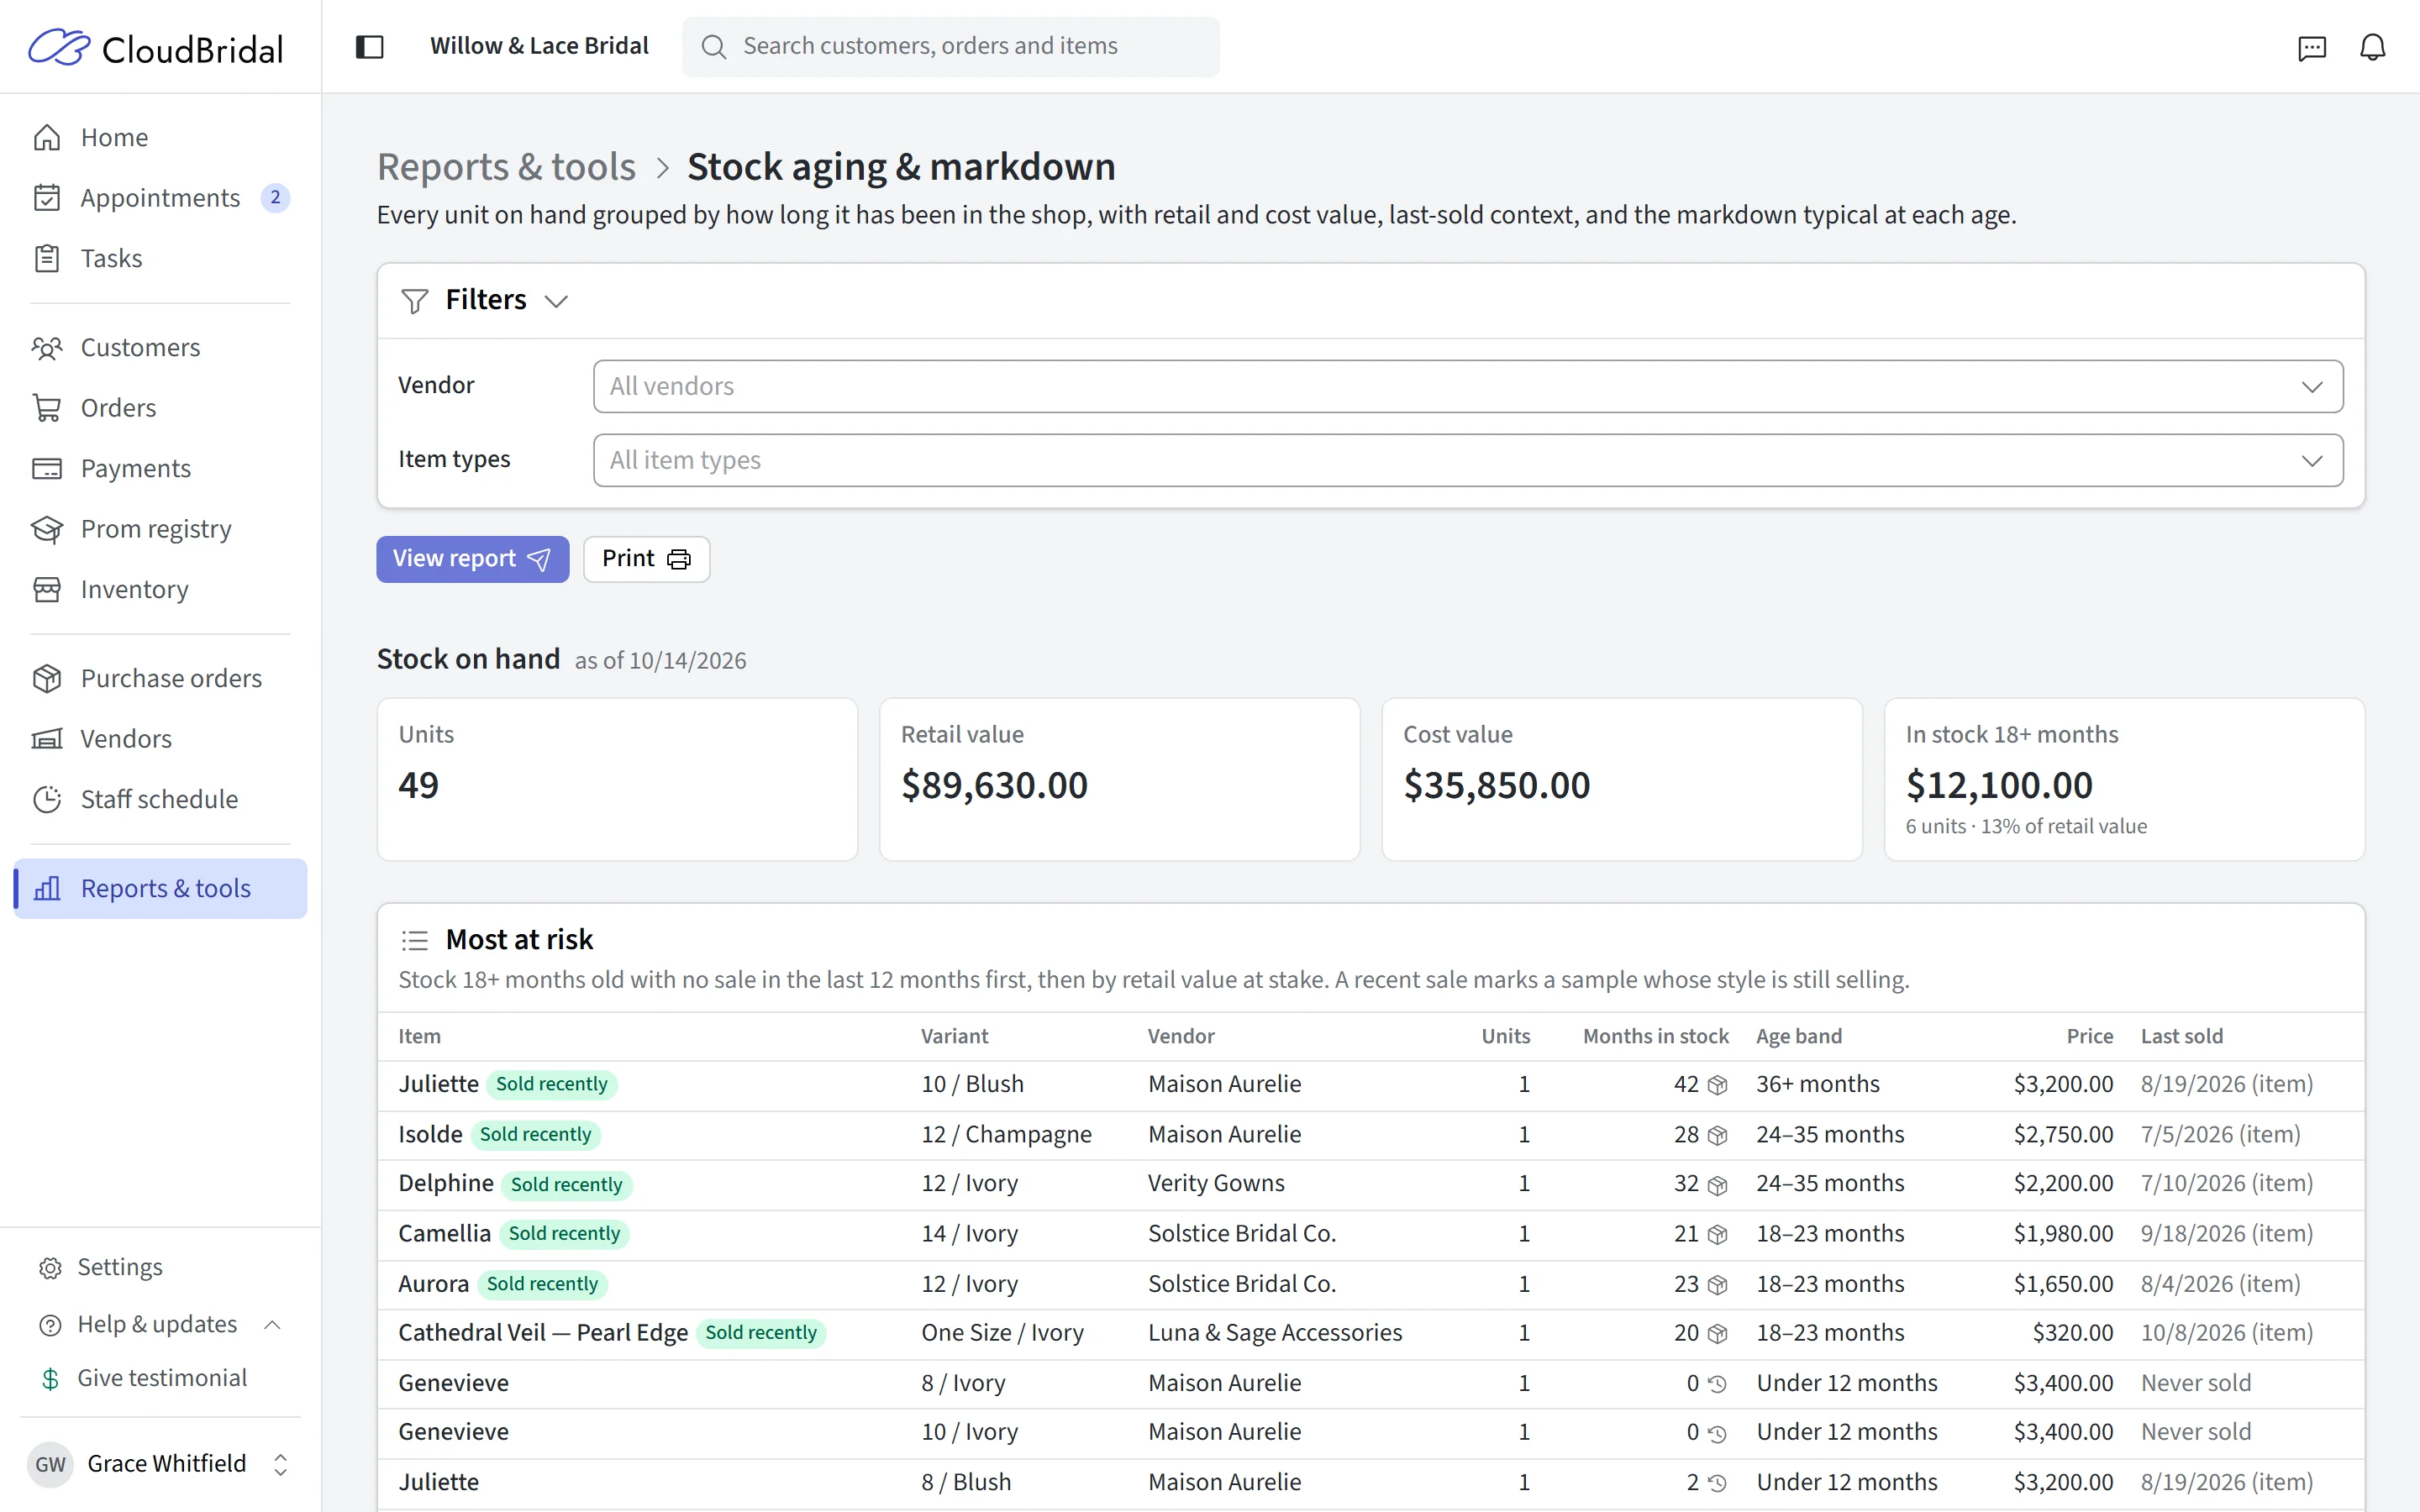This screenshot has height=1512, width=2420.
Task: Click the Inventory storefront icon
Action: (x=47, y=589)
